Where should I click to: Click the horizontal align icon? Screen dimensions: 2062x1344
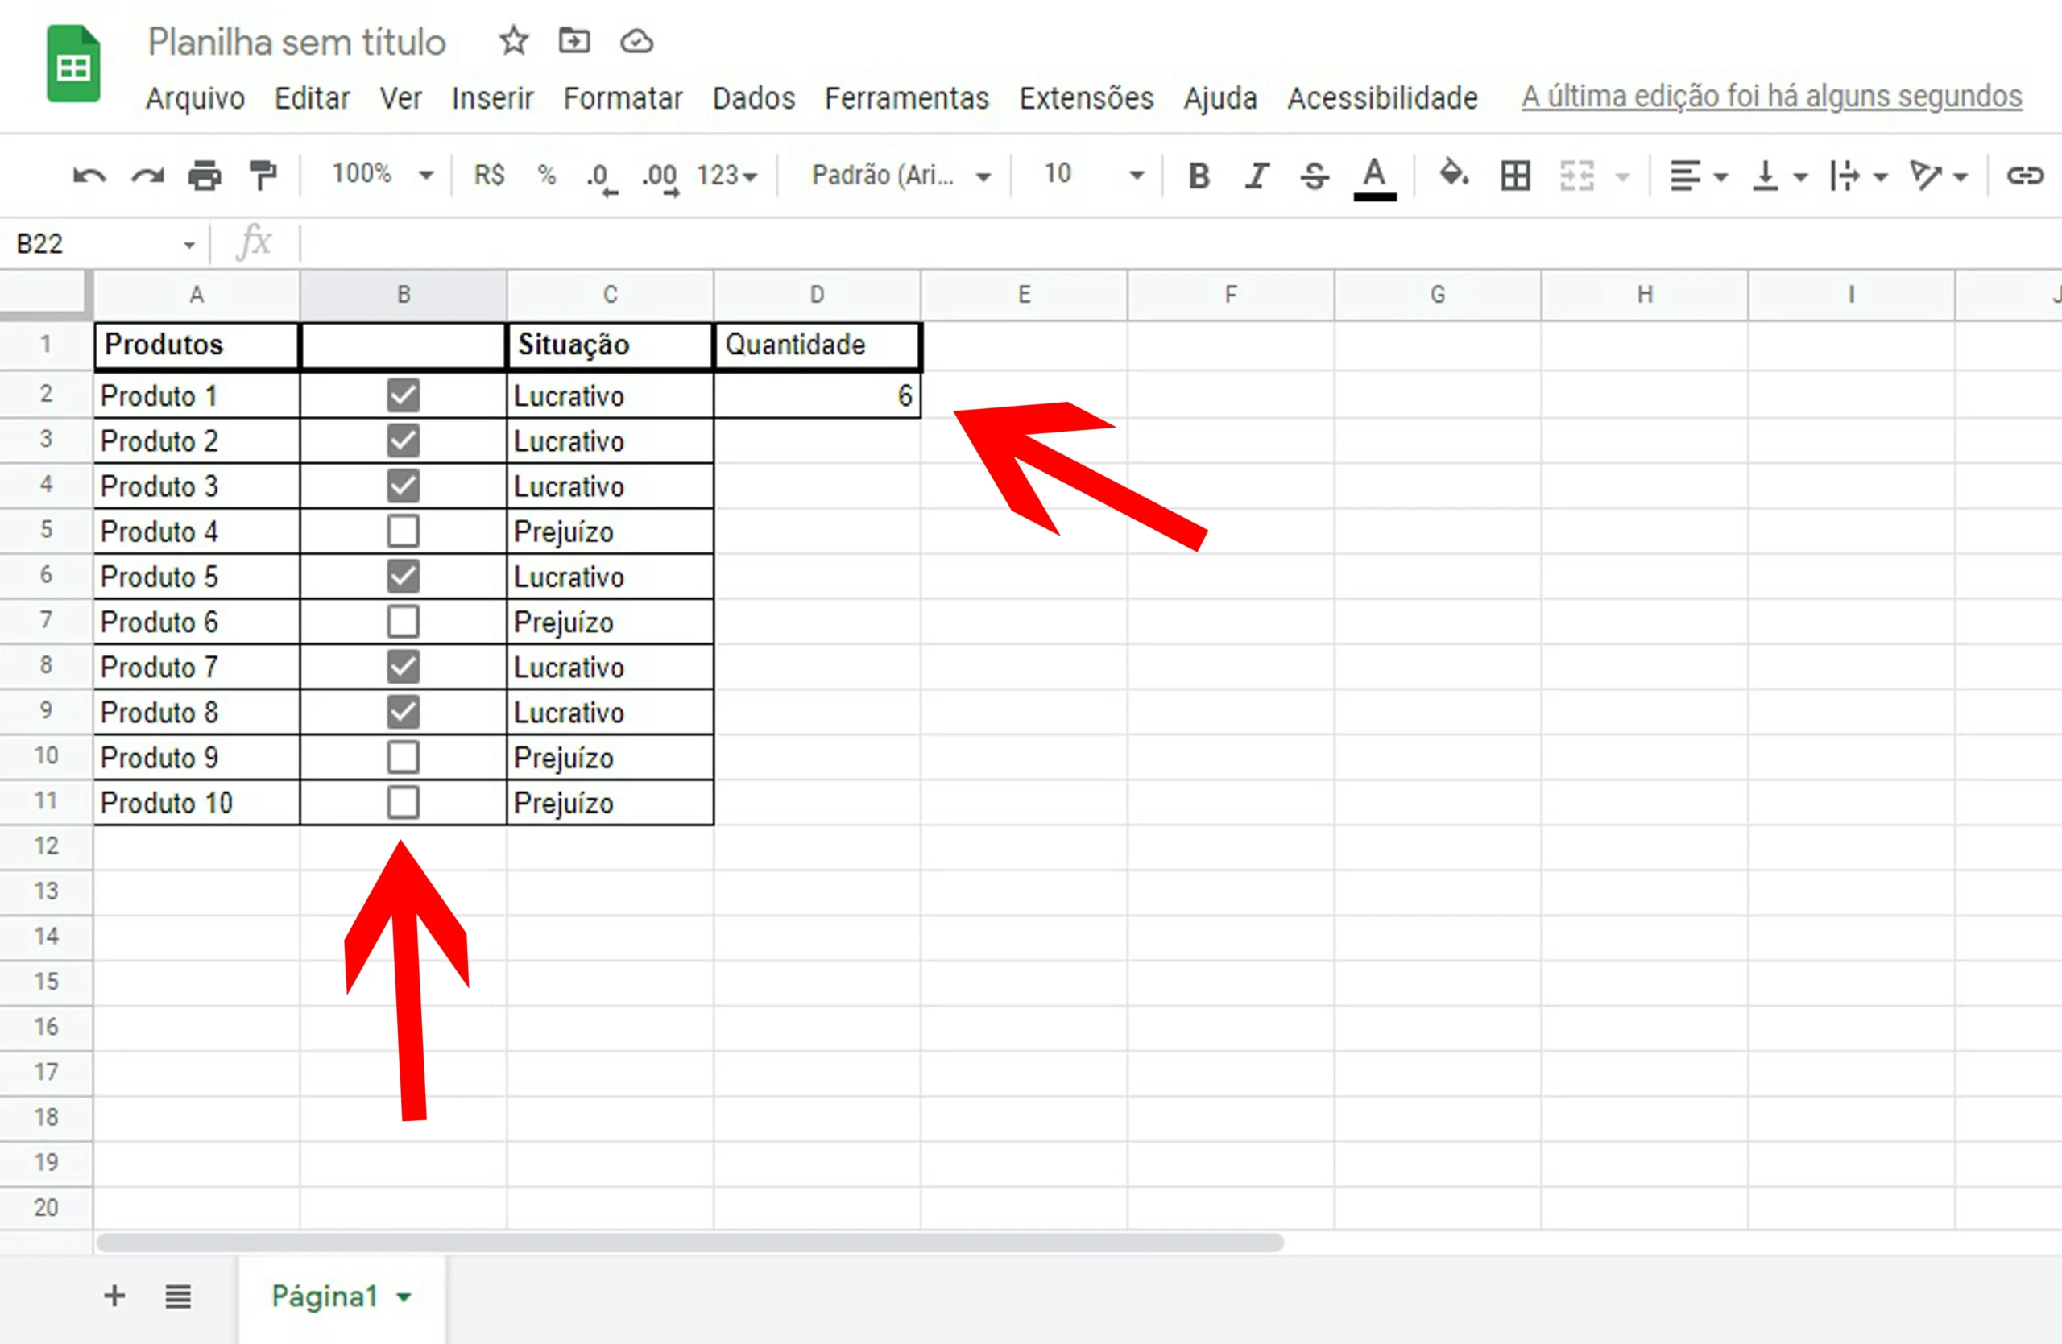1685,176
